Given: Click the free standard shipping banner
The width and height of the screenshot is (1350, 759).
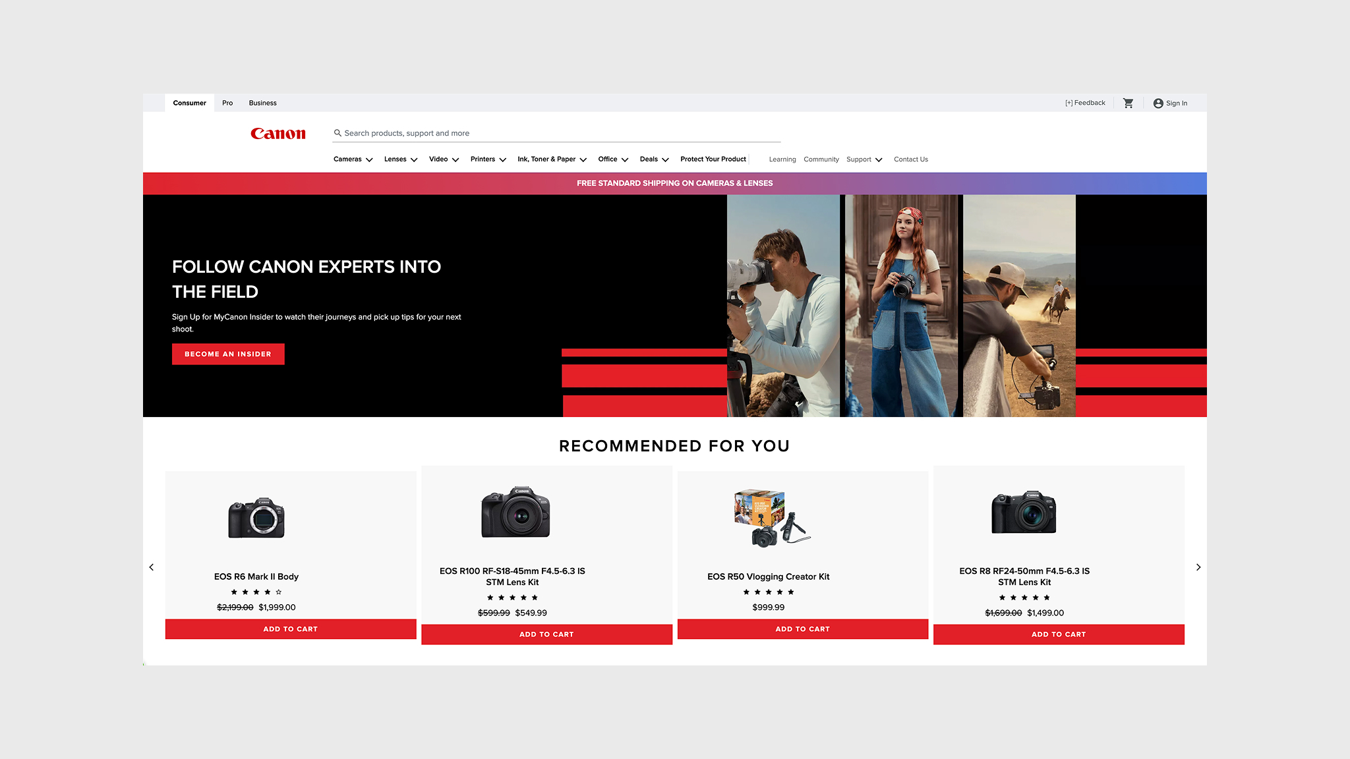Looking at the screenshot, I should click(x=675, y=183).
